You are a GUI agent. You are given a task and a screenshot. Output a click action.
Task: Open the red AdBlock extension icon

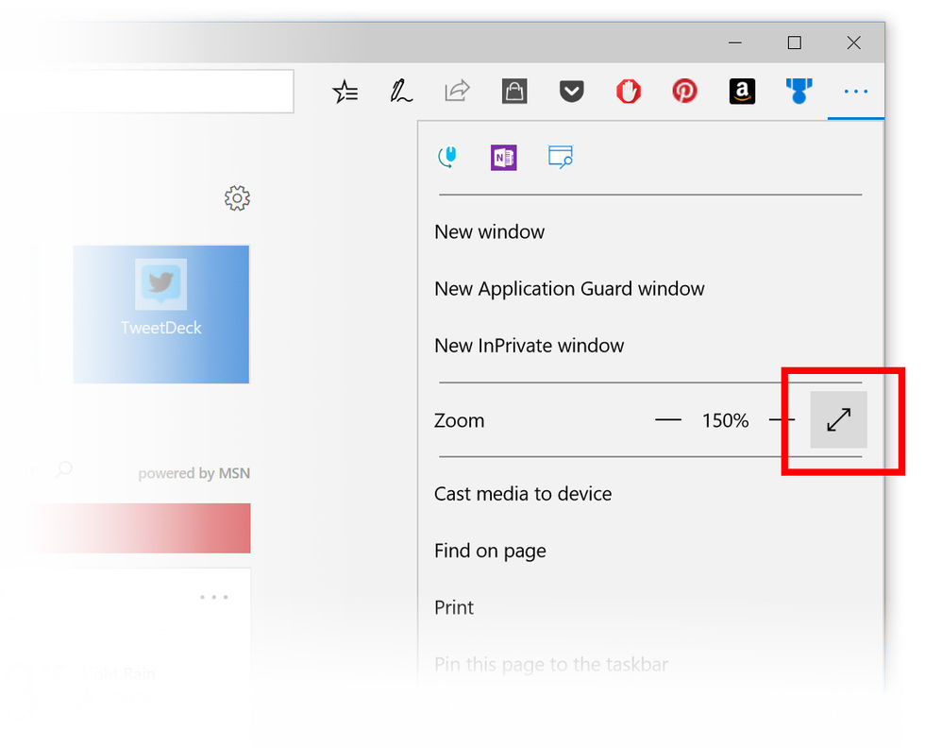[x=628, y=92]
